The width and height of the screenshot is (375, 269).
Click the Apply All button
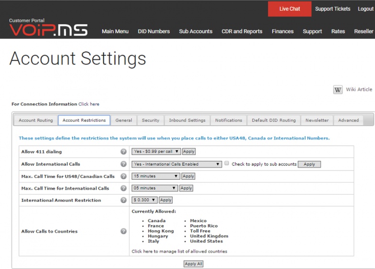click(193, 264)
